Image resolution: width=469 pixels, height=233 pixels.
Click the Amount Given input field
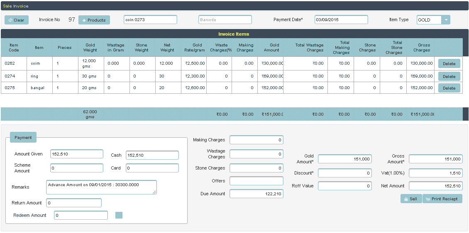pos(76,154)
